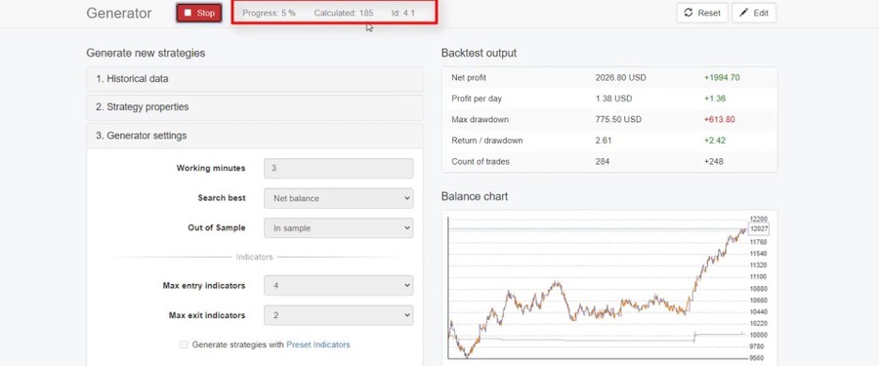This screenshot has width=879, height=366.
Task: Open the Search best dropdown
Action: click(x=339, y=198)
